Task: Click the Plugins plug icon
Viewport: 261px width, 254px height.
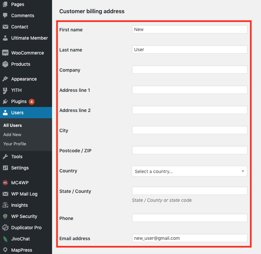Action: (x=5, y=101)
